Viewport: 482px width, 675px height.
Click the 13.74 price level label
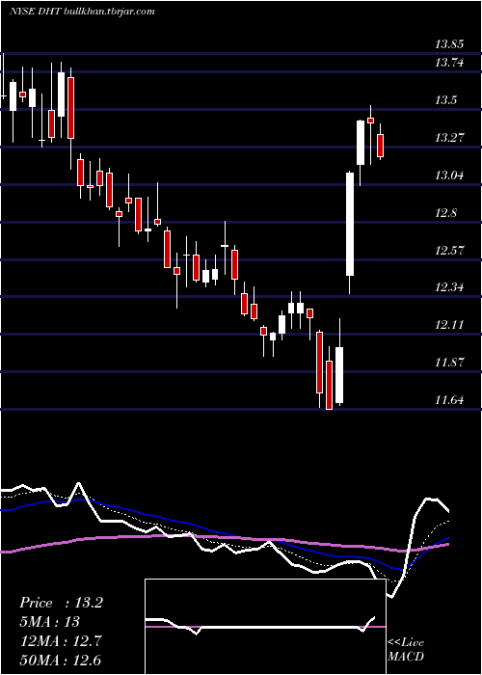click(448, 63)
